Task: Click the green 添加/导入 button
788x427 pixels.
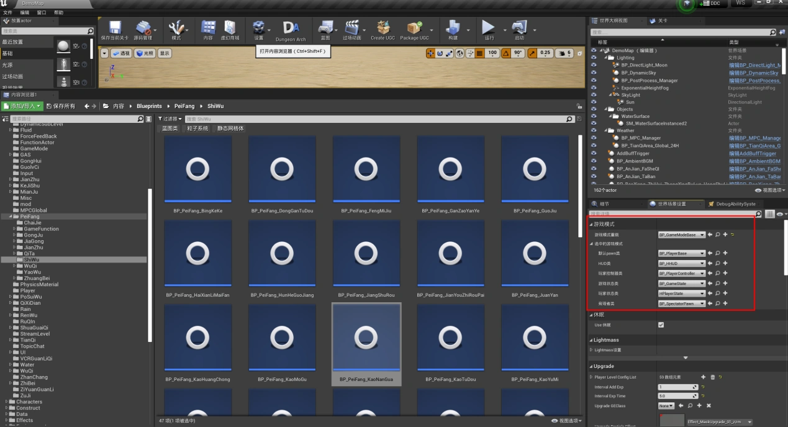Action: pyautogui.click(x=22, y=106)
